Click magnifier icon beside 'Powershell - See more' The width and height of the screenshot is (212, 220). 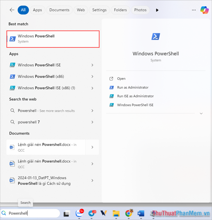point(13,111)
